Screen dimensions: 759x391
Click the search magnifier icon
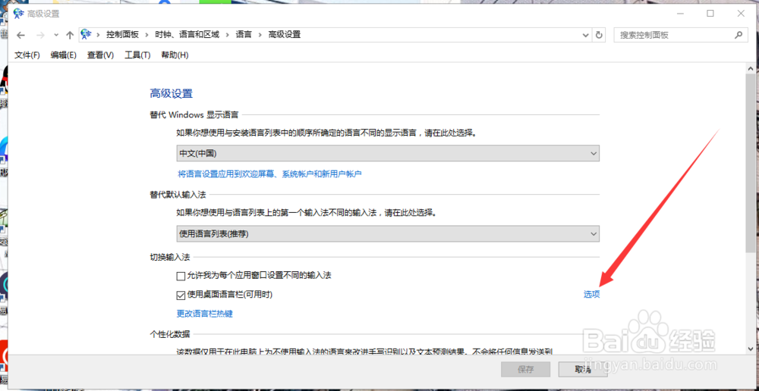click(739, 35)
